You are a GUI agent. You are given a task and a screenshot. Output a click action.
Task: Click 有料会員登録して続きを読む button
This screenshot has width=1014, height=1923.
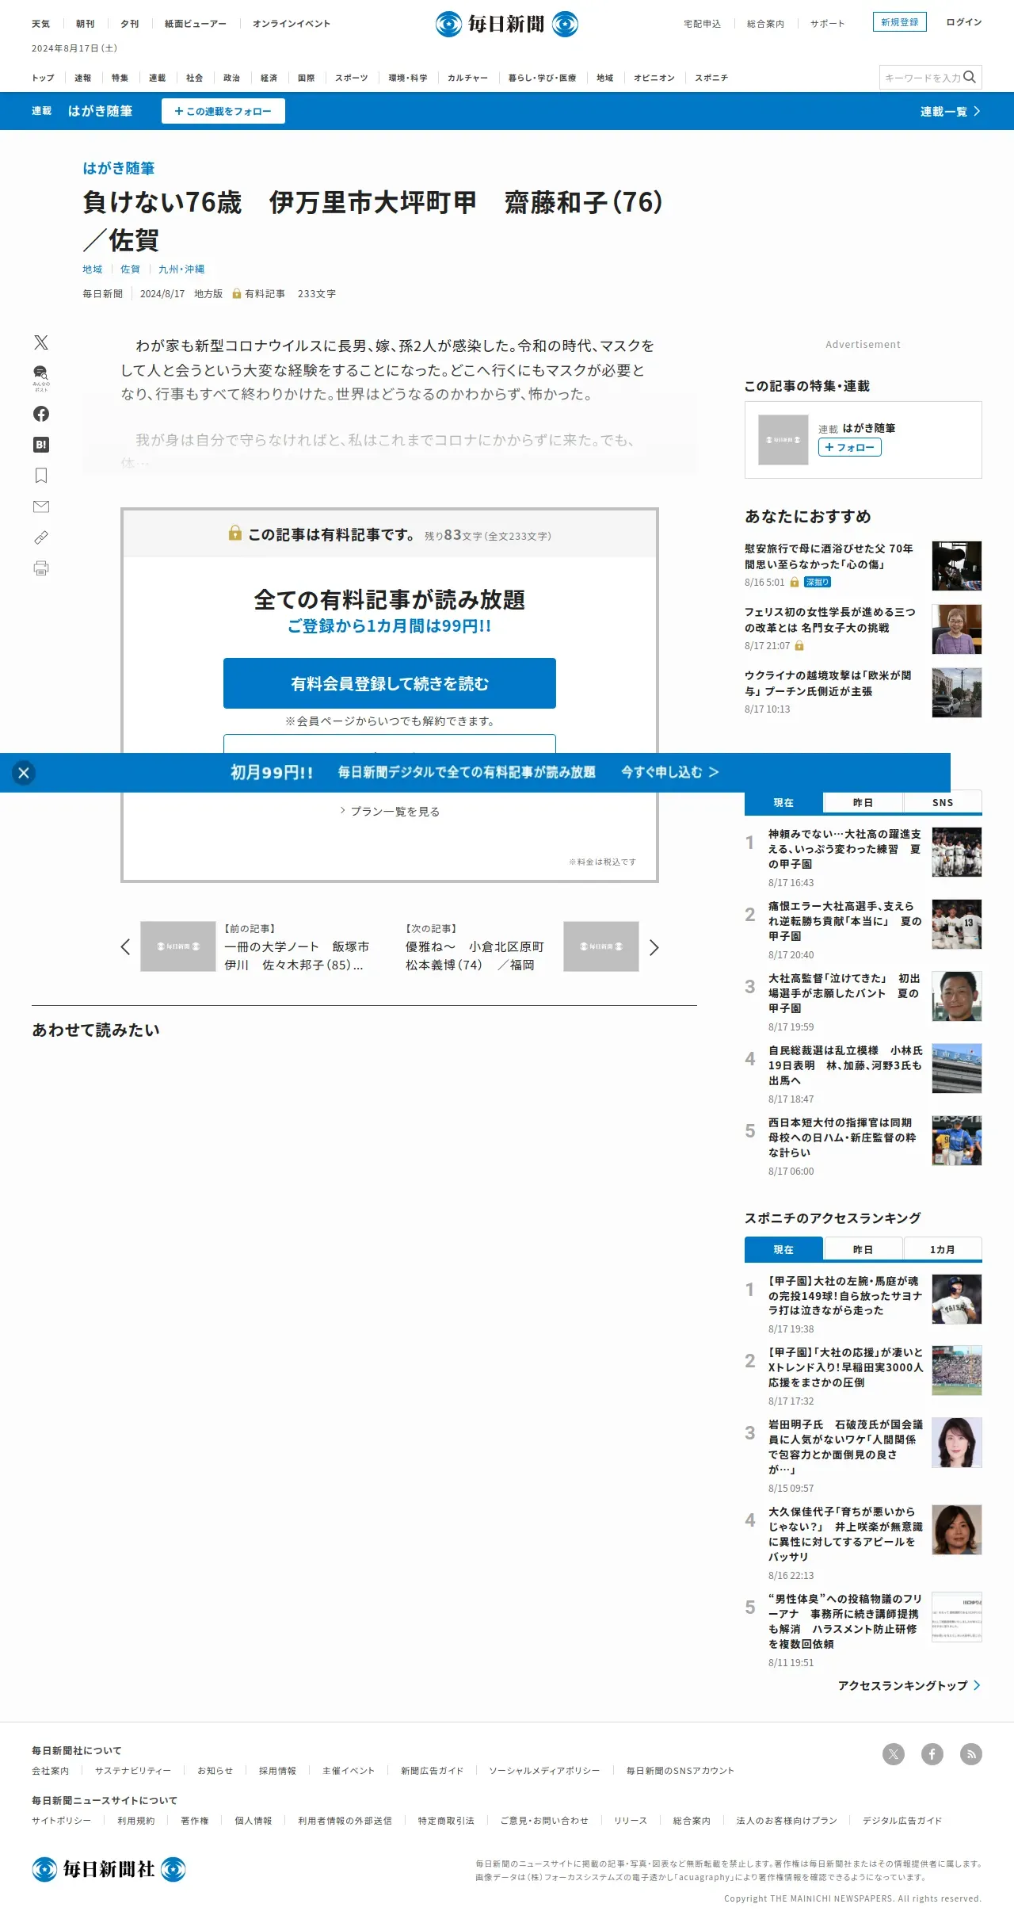390,683
